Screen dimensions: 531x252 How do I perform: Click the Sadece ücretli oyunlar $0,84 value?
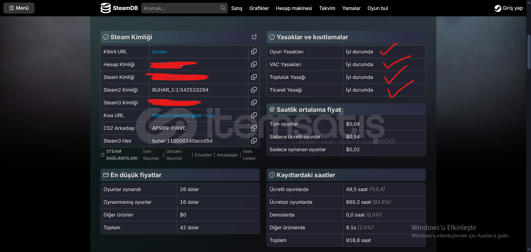tap(353, 137)
